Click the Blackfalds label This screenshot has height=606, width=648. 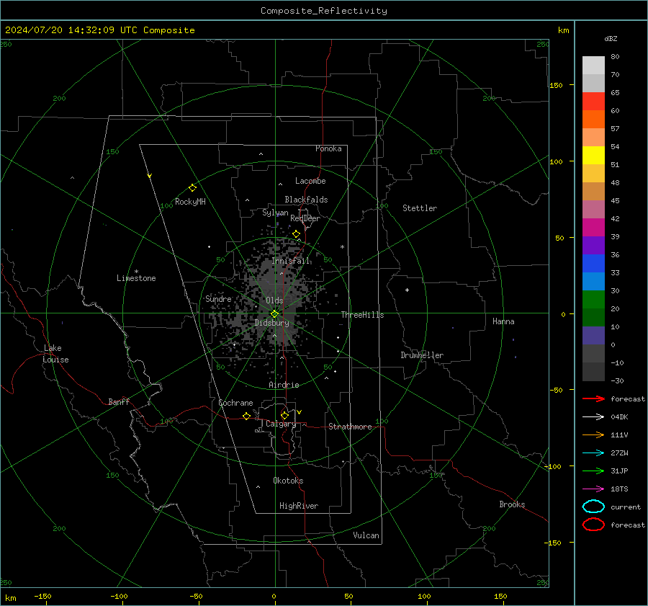pos(306,200)
